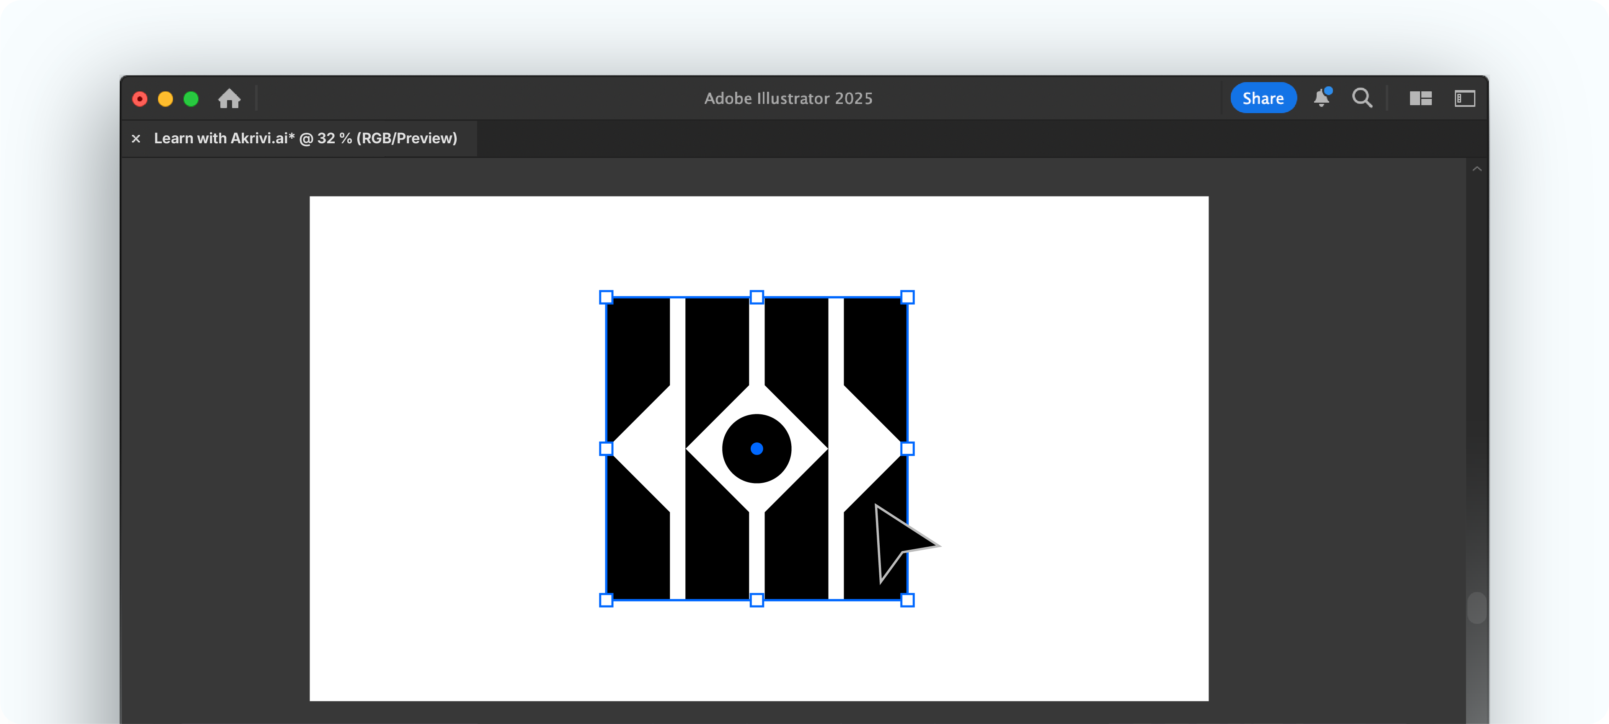Click the bottom-left selection handle
Screen dimensions: 1609x724
coord(606,600)
